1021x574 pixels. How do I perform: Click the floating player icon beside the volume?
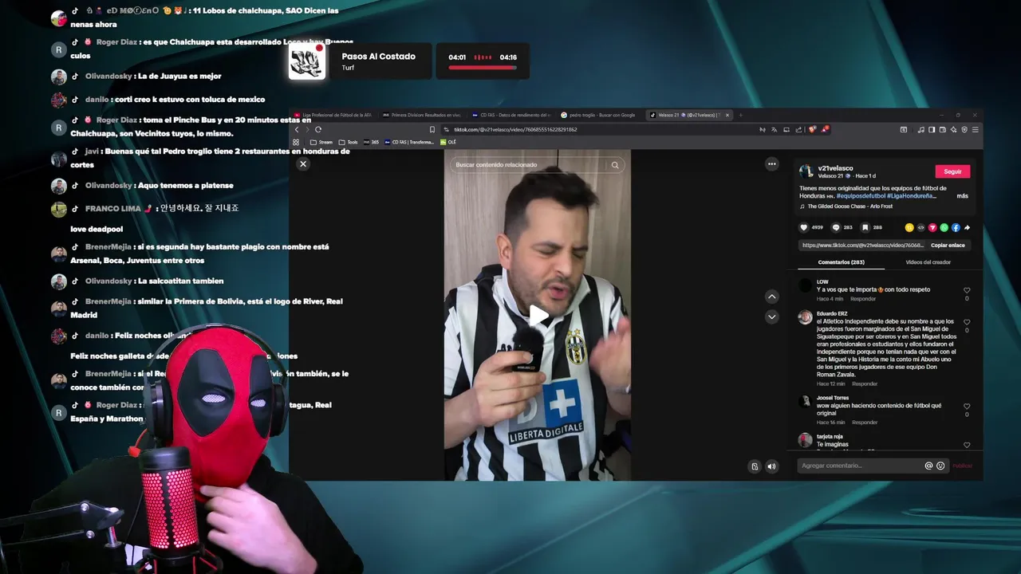tap(755, 466)
